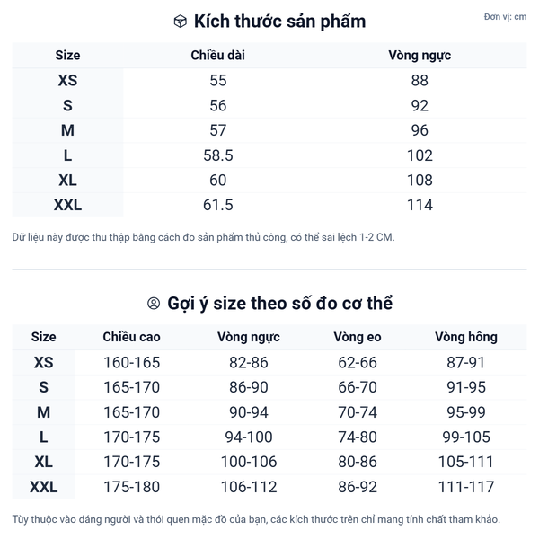Click the Chiều cao column header
Viewport: 539px width, 539px height.
tap(131, 337)
